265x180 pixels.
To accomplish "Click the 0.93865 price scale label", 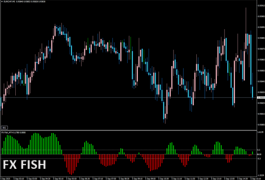I will pyautogui.click(x=261, y=60).
